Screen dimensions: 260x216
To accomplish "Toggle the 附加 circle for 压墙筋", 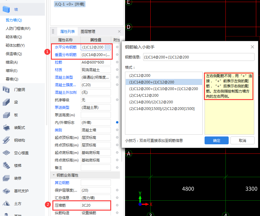I will pos(117,205).
